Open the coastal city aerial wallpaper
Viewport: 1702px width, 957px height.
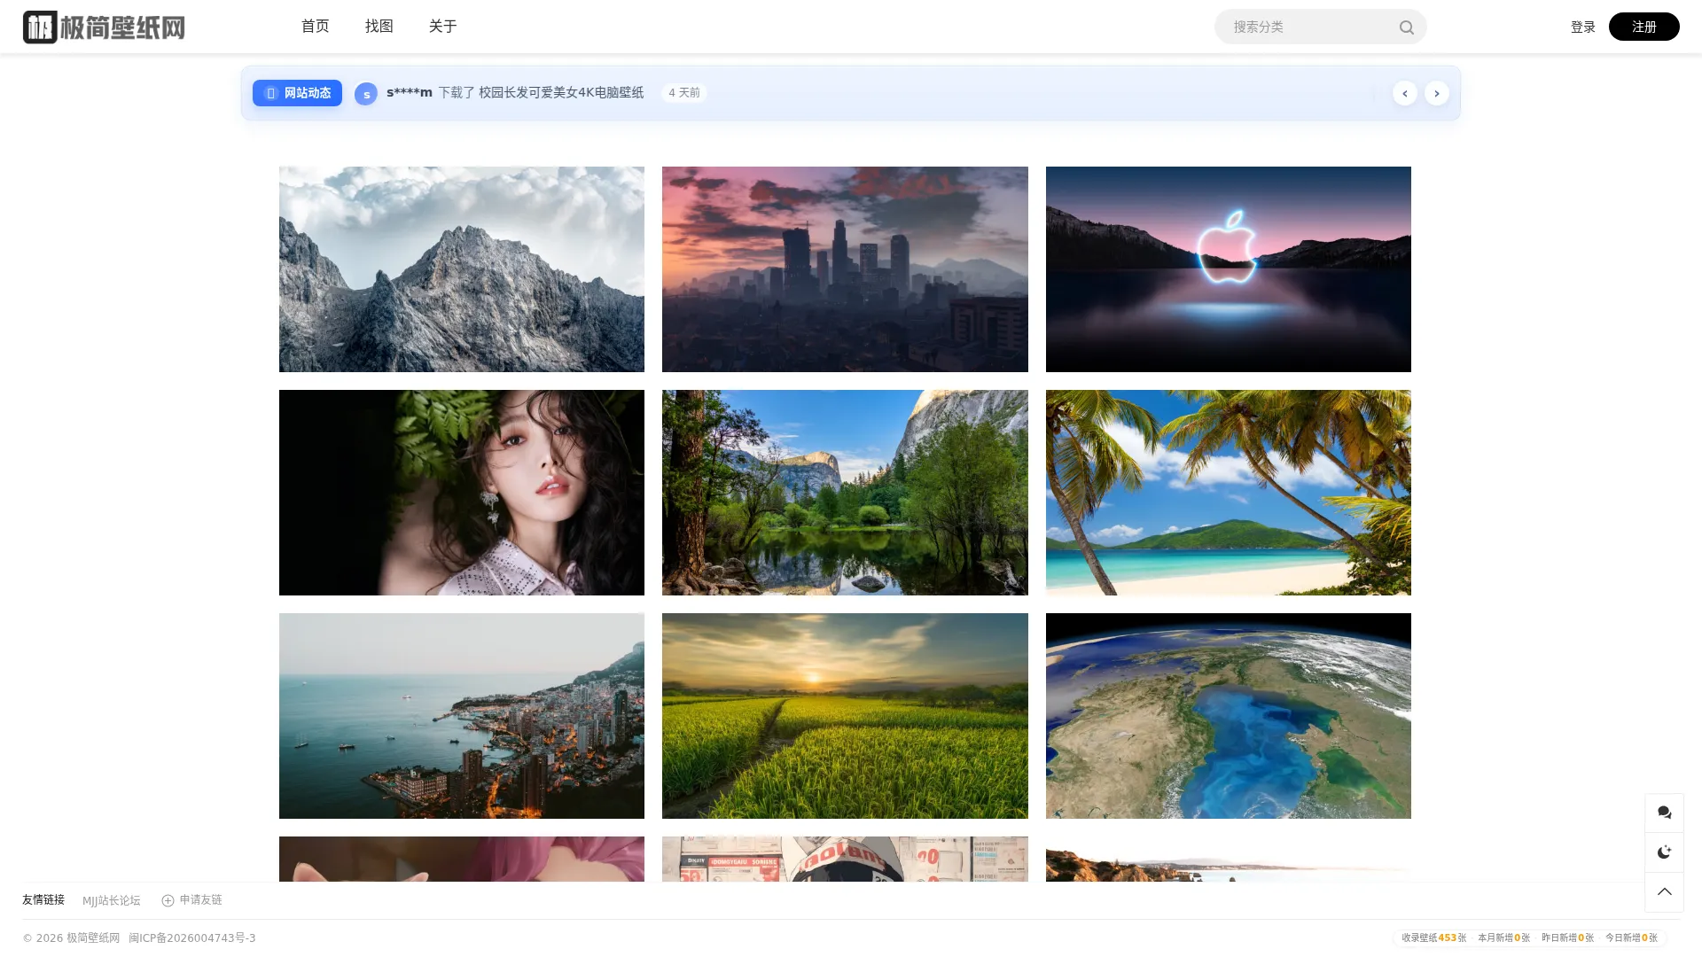[462, 716]
